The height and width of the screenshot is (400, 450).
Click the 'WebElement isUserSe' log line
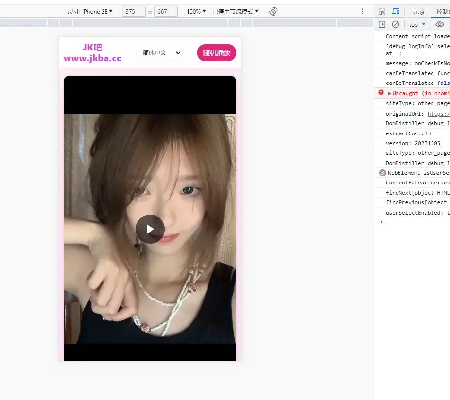point(419,173)
